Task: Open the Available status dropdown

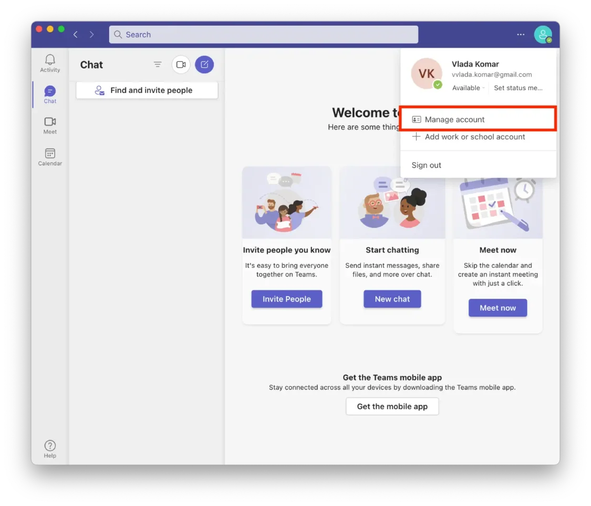Action: pos(468,88)
